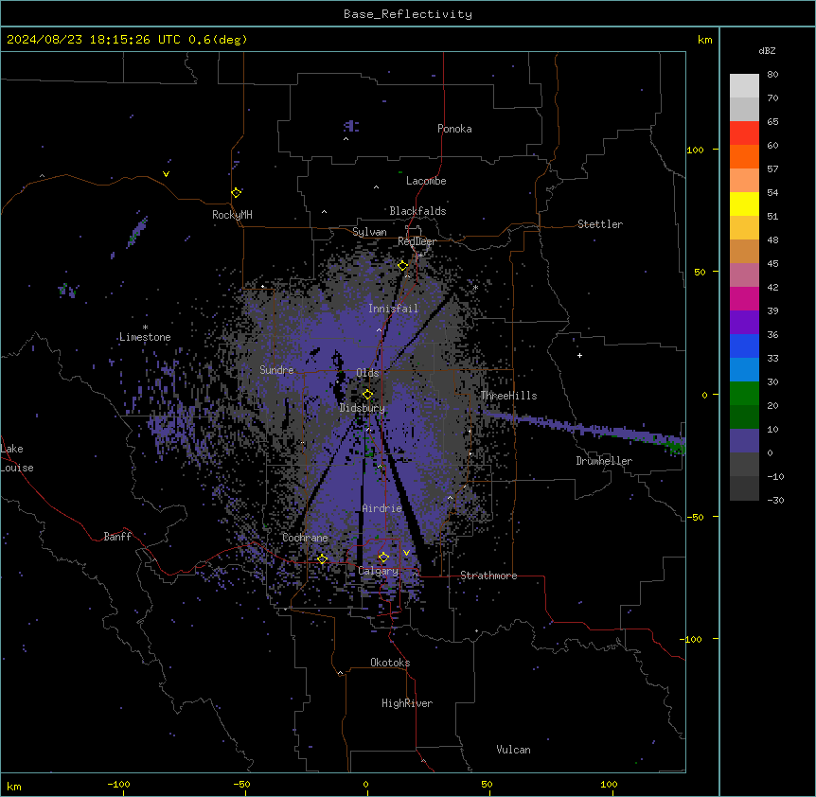Click the ThreeHills label
This screenshot has height=797, width=816.
[x=509, y=396]
